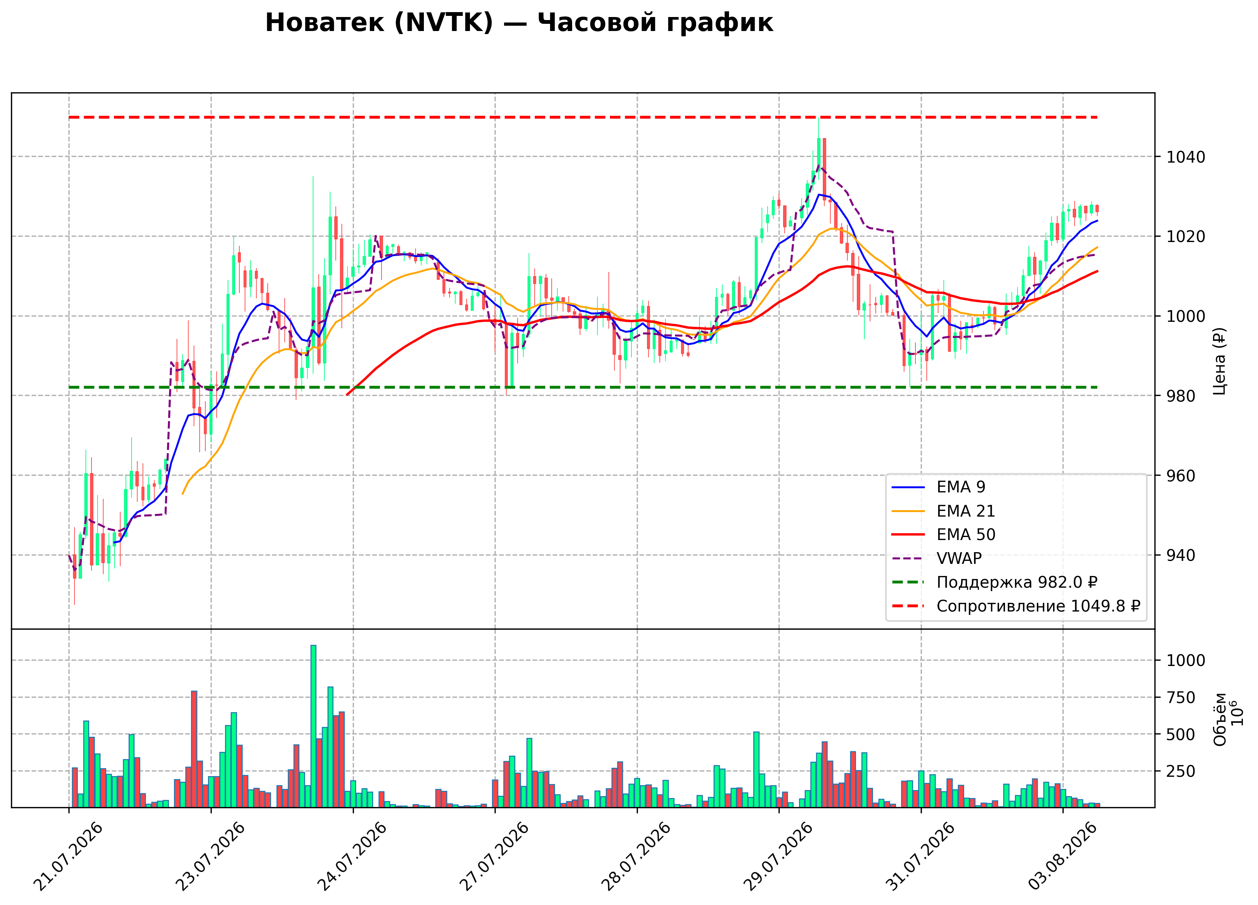Viewport: 1258px width, 905px height.
Task: Click the blue line sample beside EMA 9
Action: coord(908,488)
